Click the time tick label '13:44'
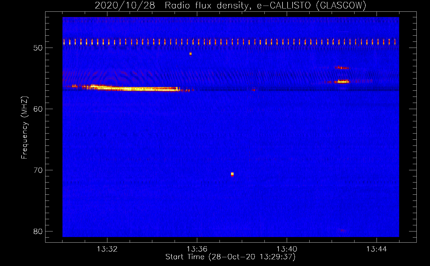The width and height of the screenshot is (430, 266). (x=377, y=249)
